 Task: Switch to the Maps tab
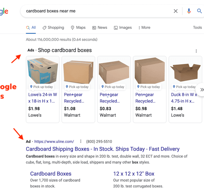tap(78, 28)
